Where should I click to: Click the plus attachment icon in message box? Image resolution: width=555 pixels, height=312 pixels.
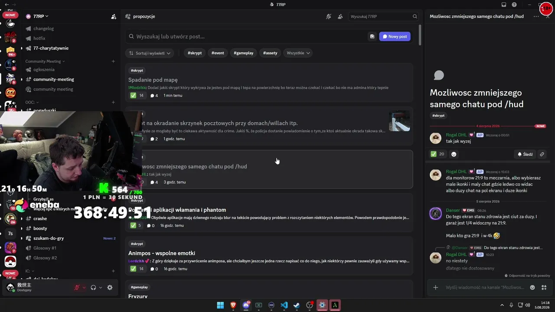coord(436,287)
